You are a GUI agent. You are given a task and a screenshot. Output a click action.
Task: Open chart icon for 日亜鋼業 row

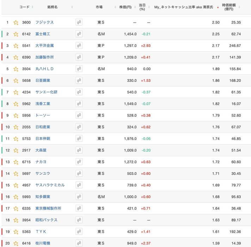point(79,80)
